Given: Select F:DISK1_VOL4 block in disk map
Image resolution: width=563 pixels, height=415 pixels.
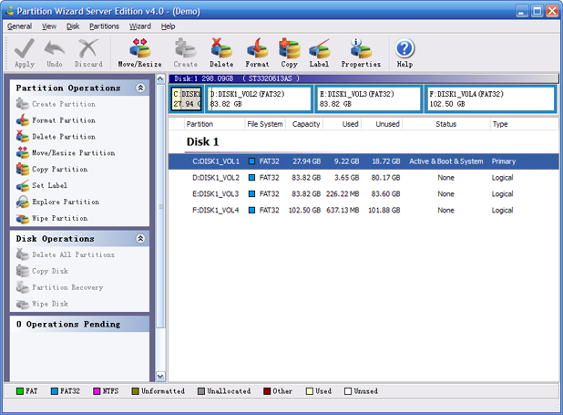Looking at the screenshot, I should 490,99.
